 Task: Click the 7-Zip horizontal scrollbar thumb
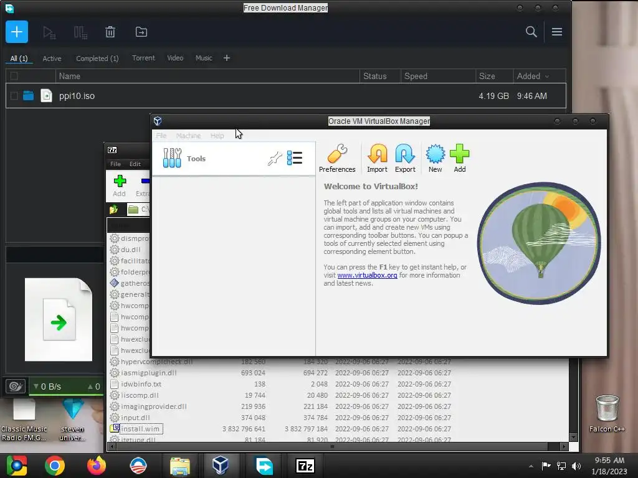(333, 447)
